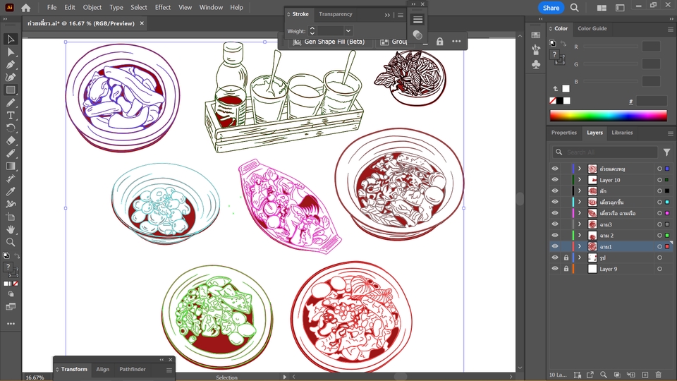
Task: Open the Arrange Documents icon
Action: point(602,8)
